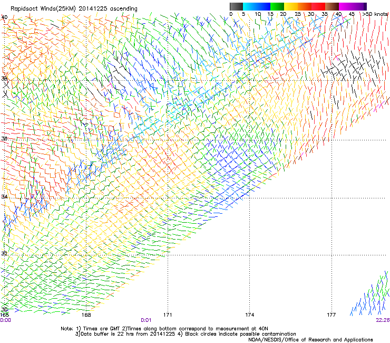
Task: Click the note line '3)Data buffer is 22 hrs'
Action: coord(186,334)
